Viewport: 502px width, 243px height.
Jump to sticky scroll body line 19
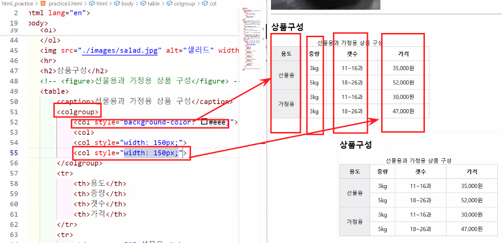[x=38, y=23]
